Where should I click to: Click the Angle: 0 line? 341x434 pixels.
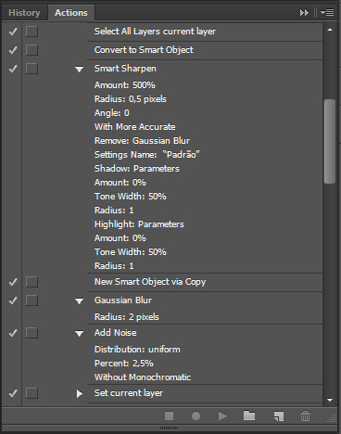coord(112,113)
